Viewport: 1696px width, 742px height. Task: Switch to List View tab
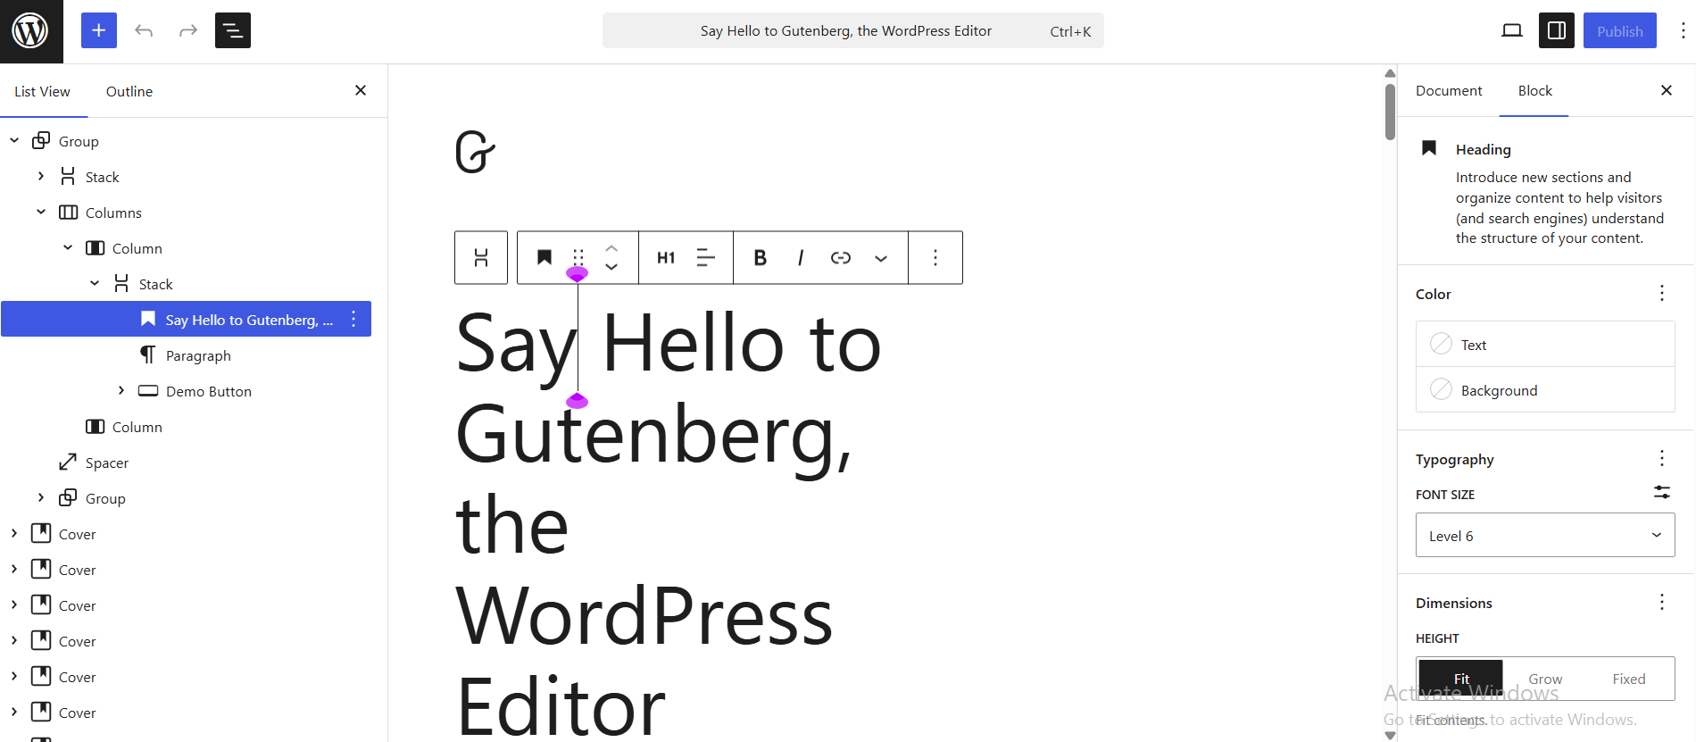42,91
